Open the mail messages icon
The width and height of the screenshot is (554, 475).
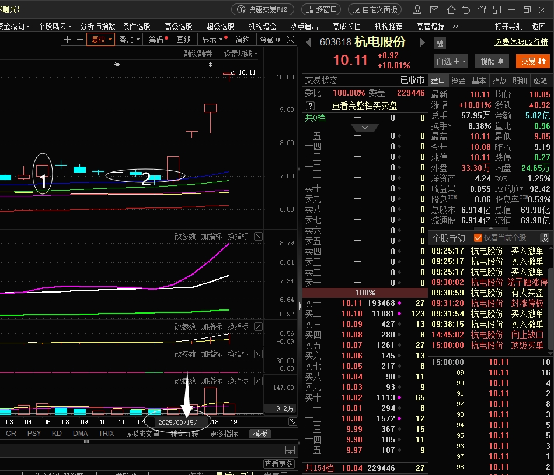point(434,9)
